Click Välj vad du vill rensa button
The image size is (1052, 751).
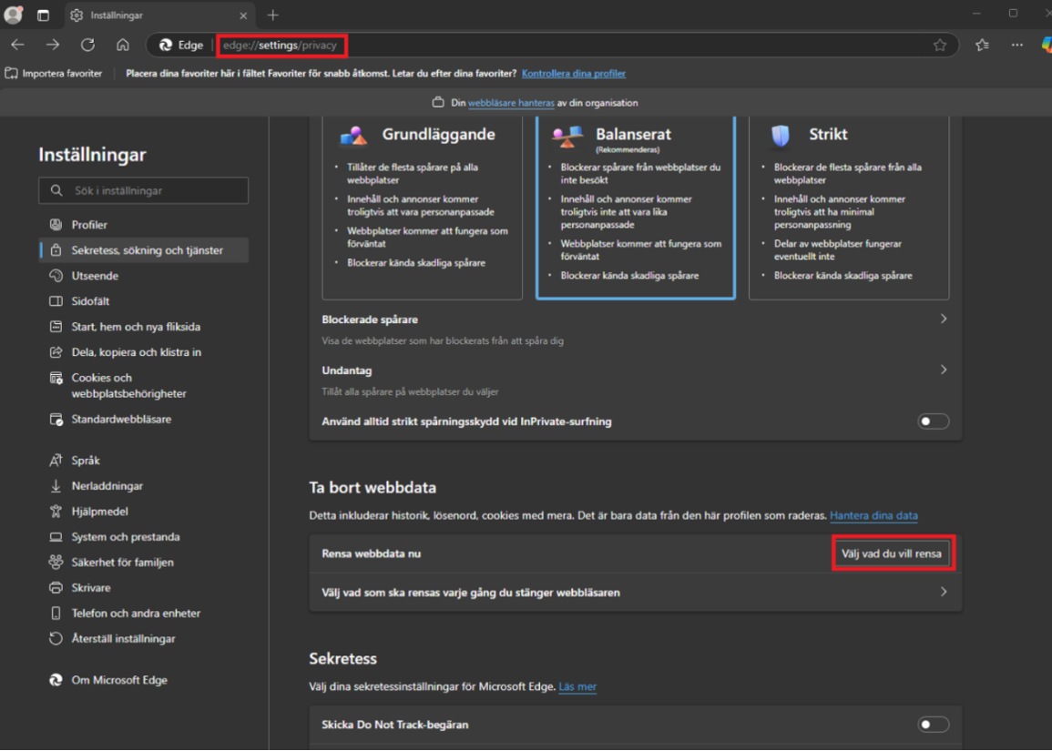(x=891, y=553)
